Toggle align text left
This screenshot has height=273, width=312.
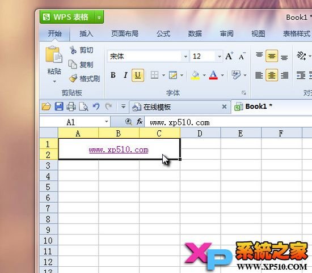point(259,75)
